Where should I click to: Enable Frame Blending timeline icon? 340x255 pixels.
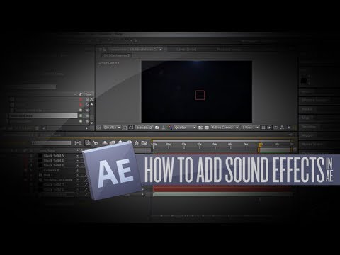pos(113,143)
